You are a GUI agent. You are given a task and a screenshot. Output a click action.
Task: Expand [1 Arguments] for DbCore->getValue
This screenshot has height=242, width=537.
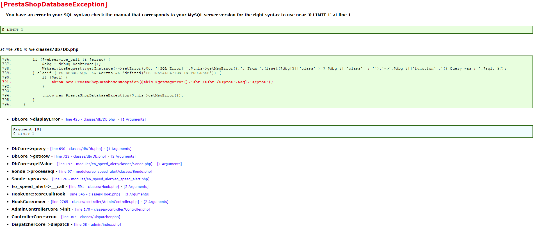coord(170,164)
